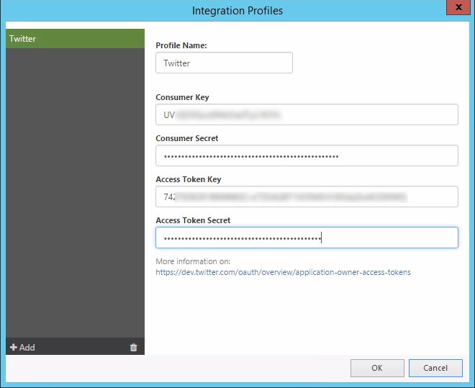Click the 'Consumer Secret' label
The height and width of the screenshot is (388, 475).
[x=187, y=138]
